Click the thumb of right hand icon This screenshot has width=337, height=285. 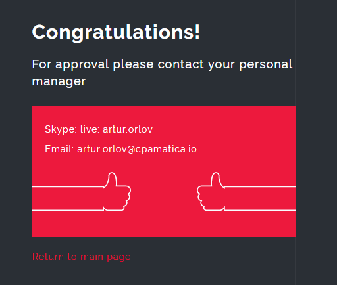tap(216, 179)
